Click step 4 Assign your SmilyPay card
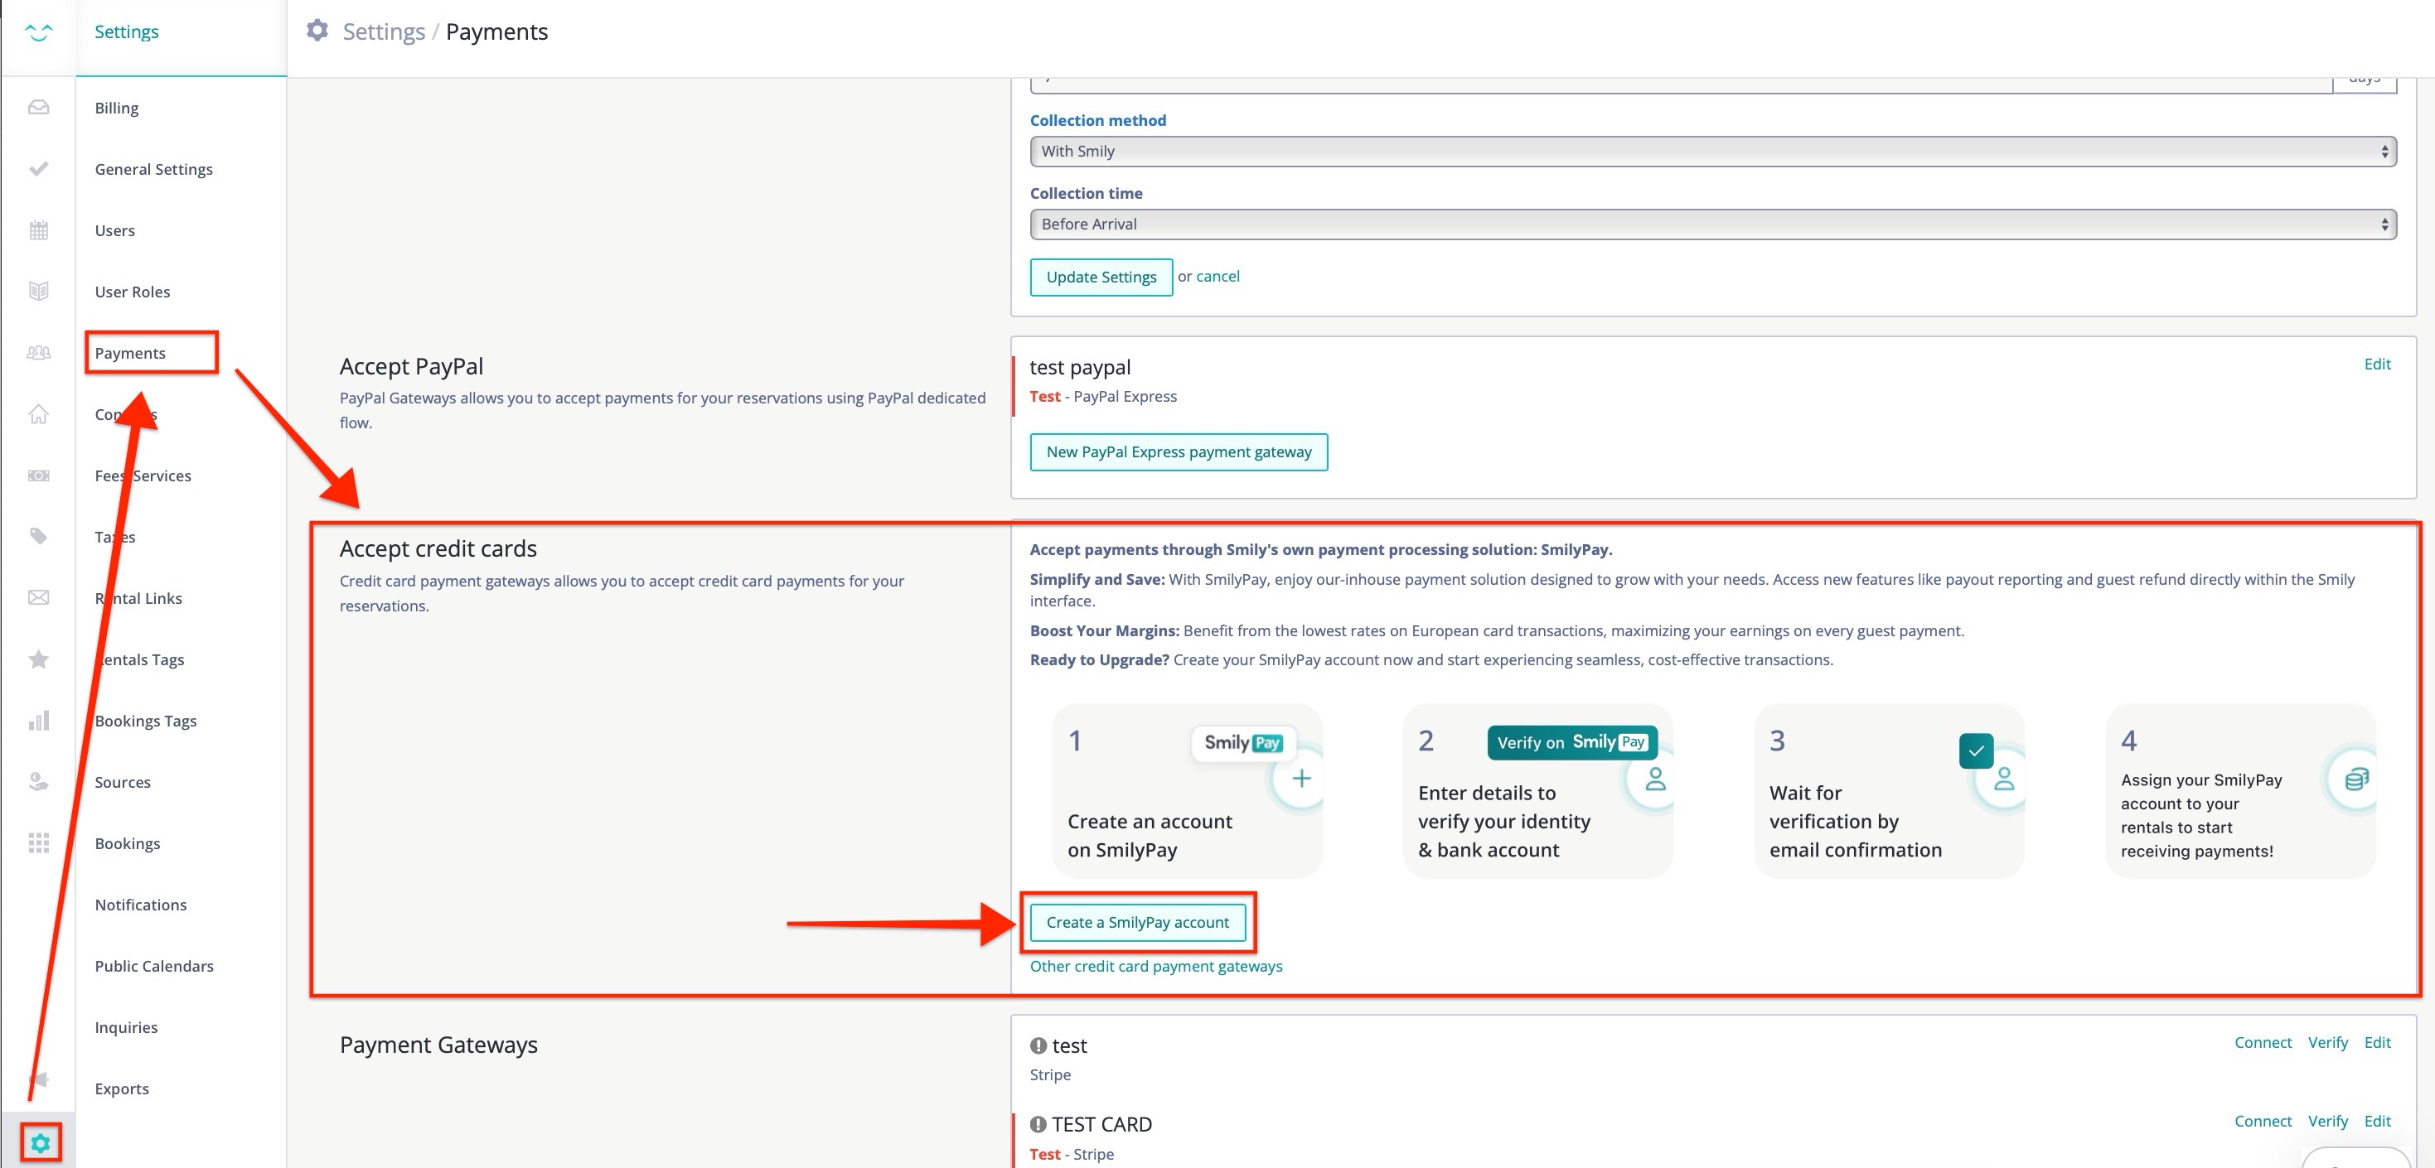 point(2240,791)
